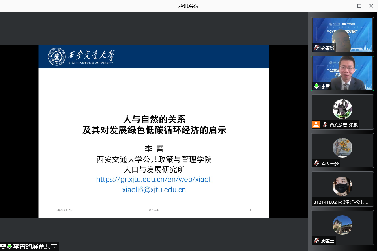
Task: Click the xiaoli6@xjtu.edu.cn email link
Action: tap(154, 190)
